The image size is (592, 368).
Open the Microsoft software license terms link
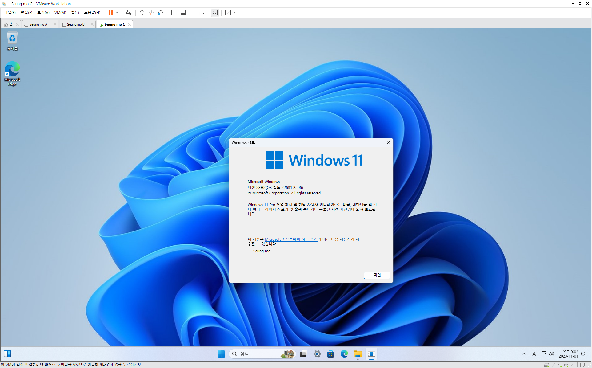click(x=291, y=239)
